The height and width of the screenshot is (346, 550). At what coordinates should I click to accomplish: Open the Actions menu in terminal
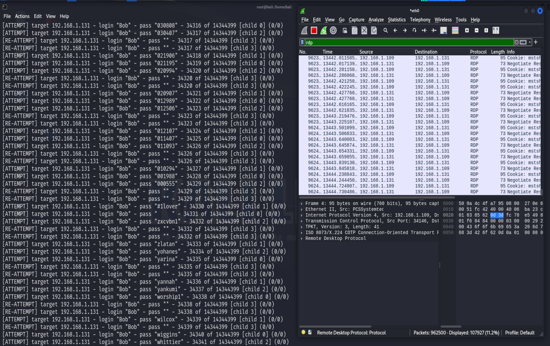pos(22,16)
